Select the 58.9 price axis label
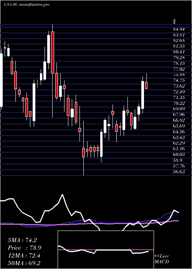 (177, 160)
